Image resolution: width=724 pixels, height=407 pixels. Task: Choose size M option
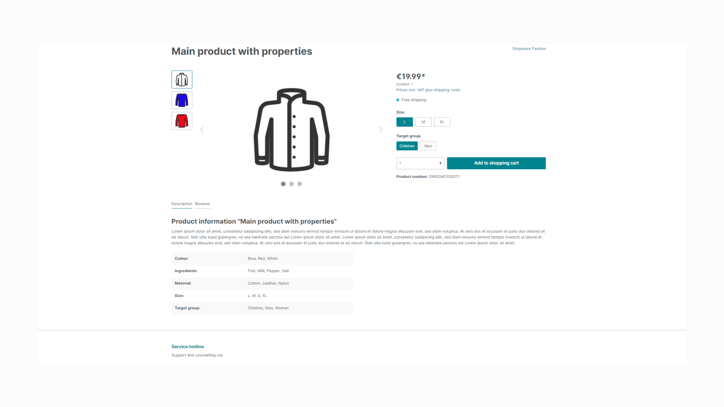coord(423,122)
